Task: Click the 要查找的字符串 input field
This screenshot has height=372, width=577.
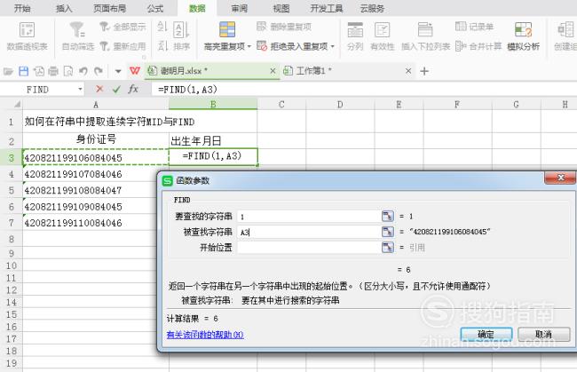Action: tap(309, 217)
